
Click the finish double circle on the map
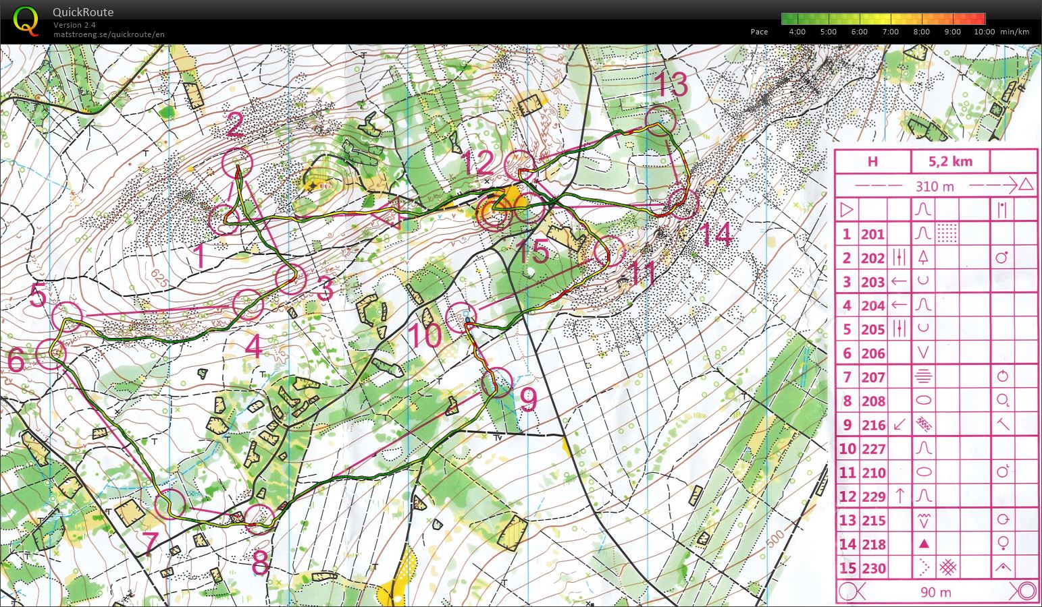495,213
